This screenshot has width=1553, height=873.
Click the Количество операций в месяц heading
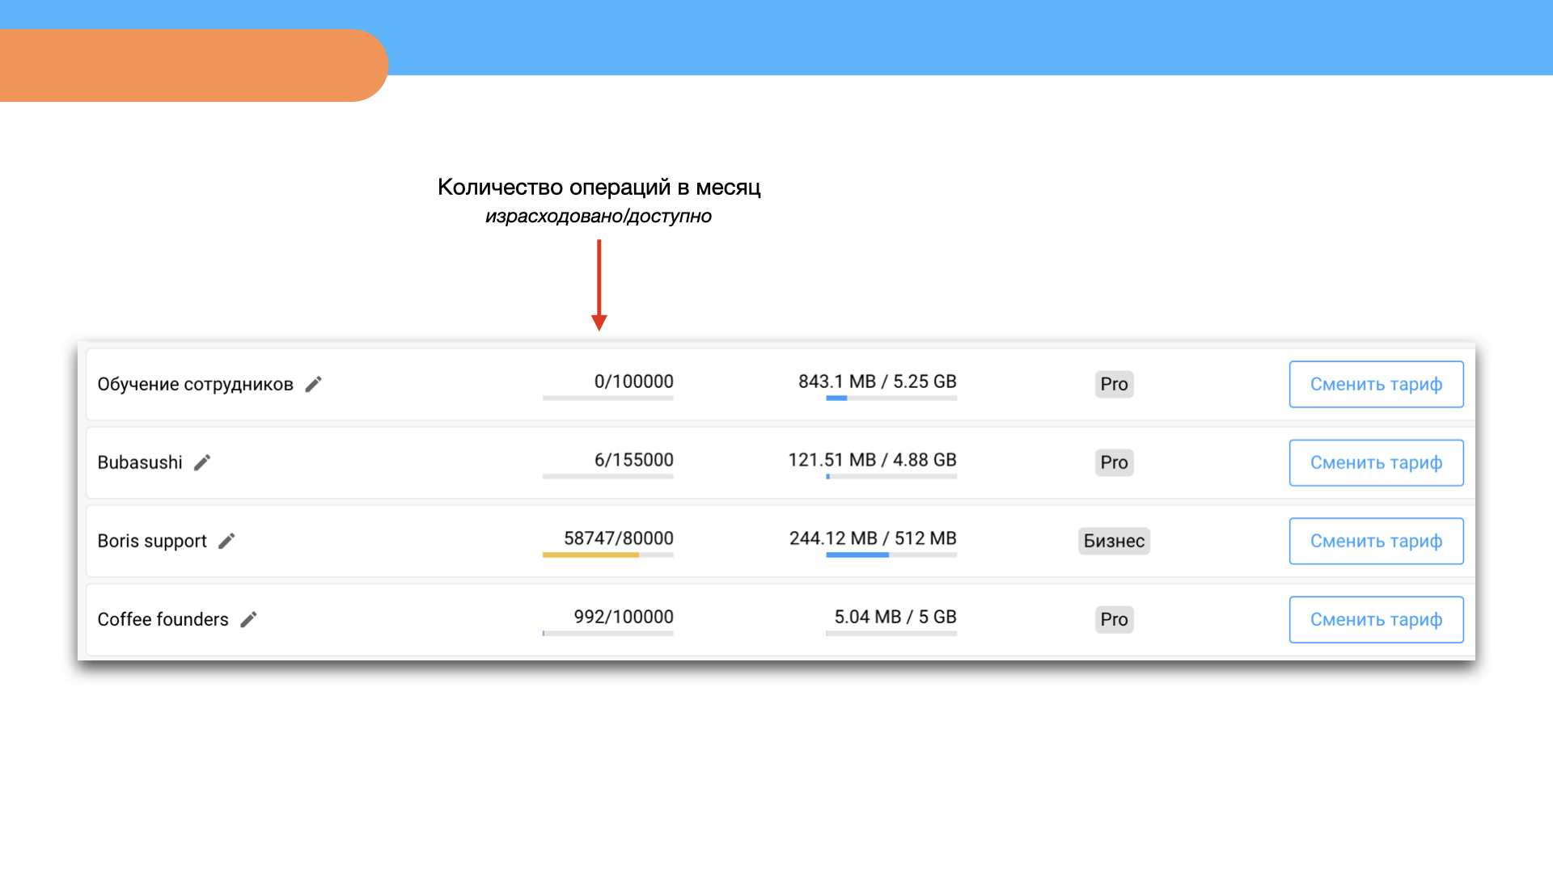[599, 187]
